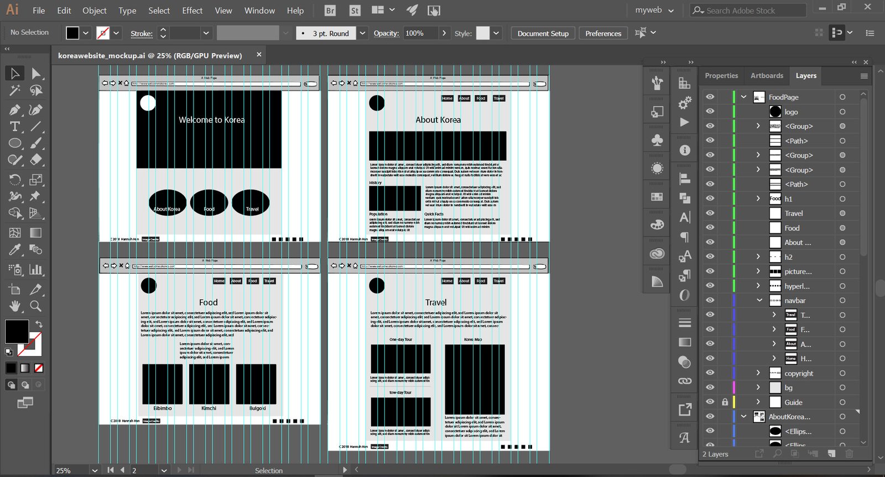
Task: Expand the copyright sublayer
Action: click(758, 373)
